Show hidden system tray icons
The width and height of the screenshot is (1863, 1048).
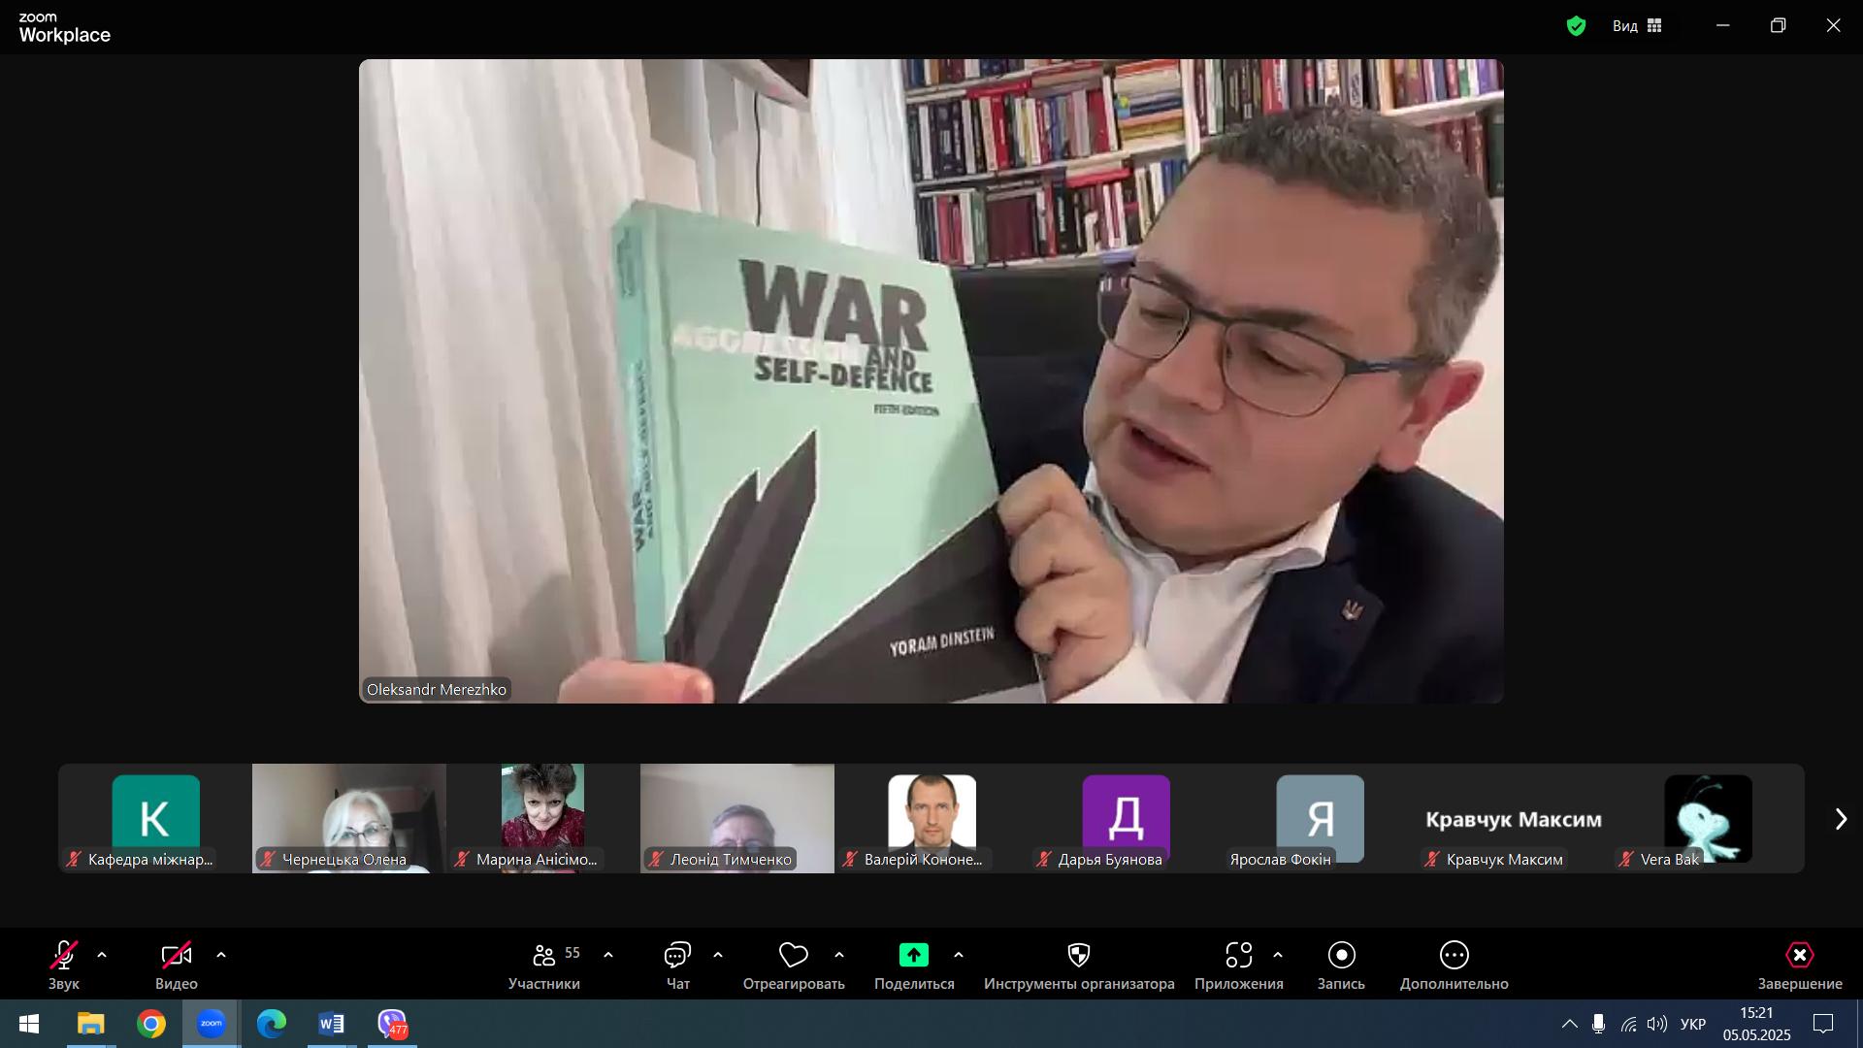[x=1569, y=1024]
